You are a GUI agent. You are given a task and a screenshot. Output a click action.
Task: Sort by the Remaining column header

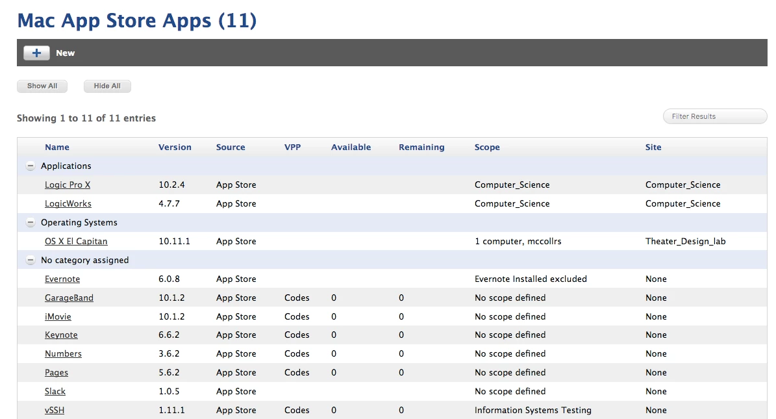coord(421,147)
